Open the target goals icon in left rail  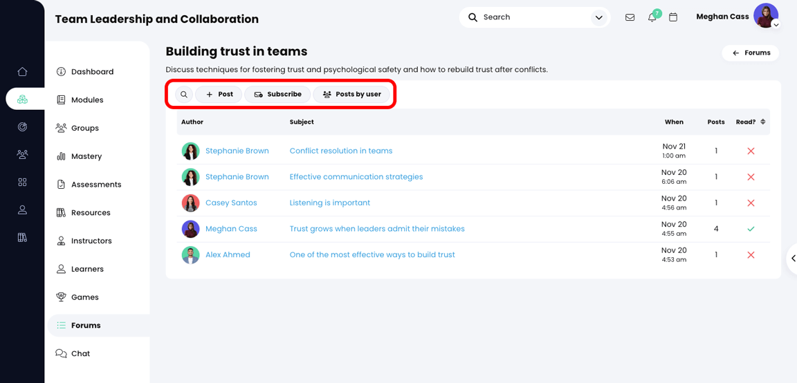click(22, 127)
